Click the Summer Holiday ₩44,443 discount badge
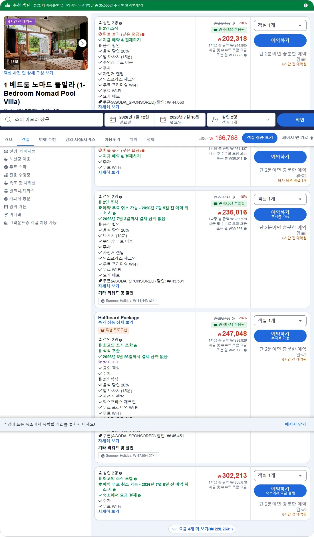Viewport: 314px width, 537px height. (128, 301)
